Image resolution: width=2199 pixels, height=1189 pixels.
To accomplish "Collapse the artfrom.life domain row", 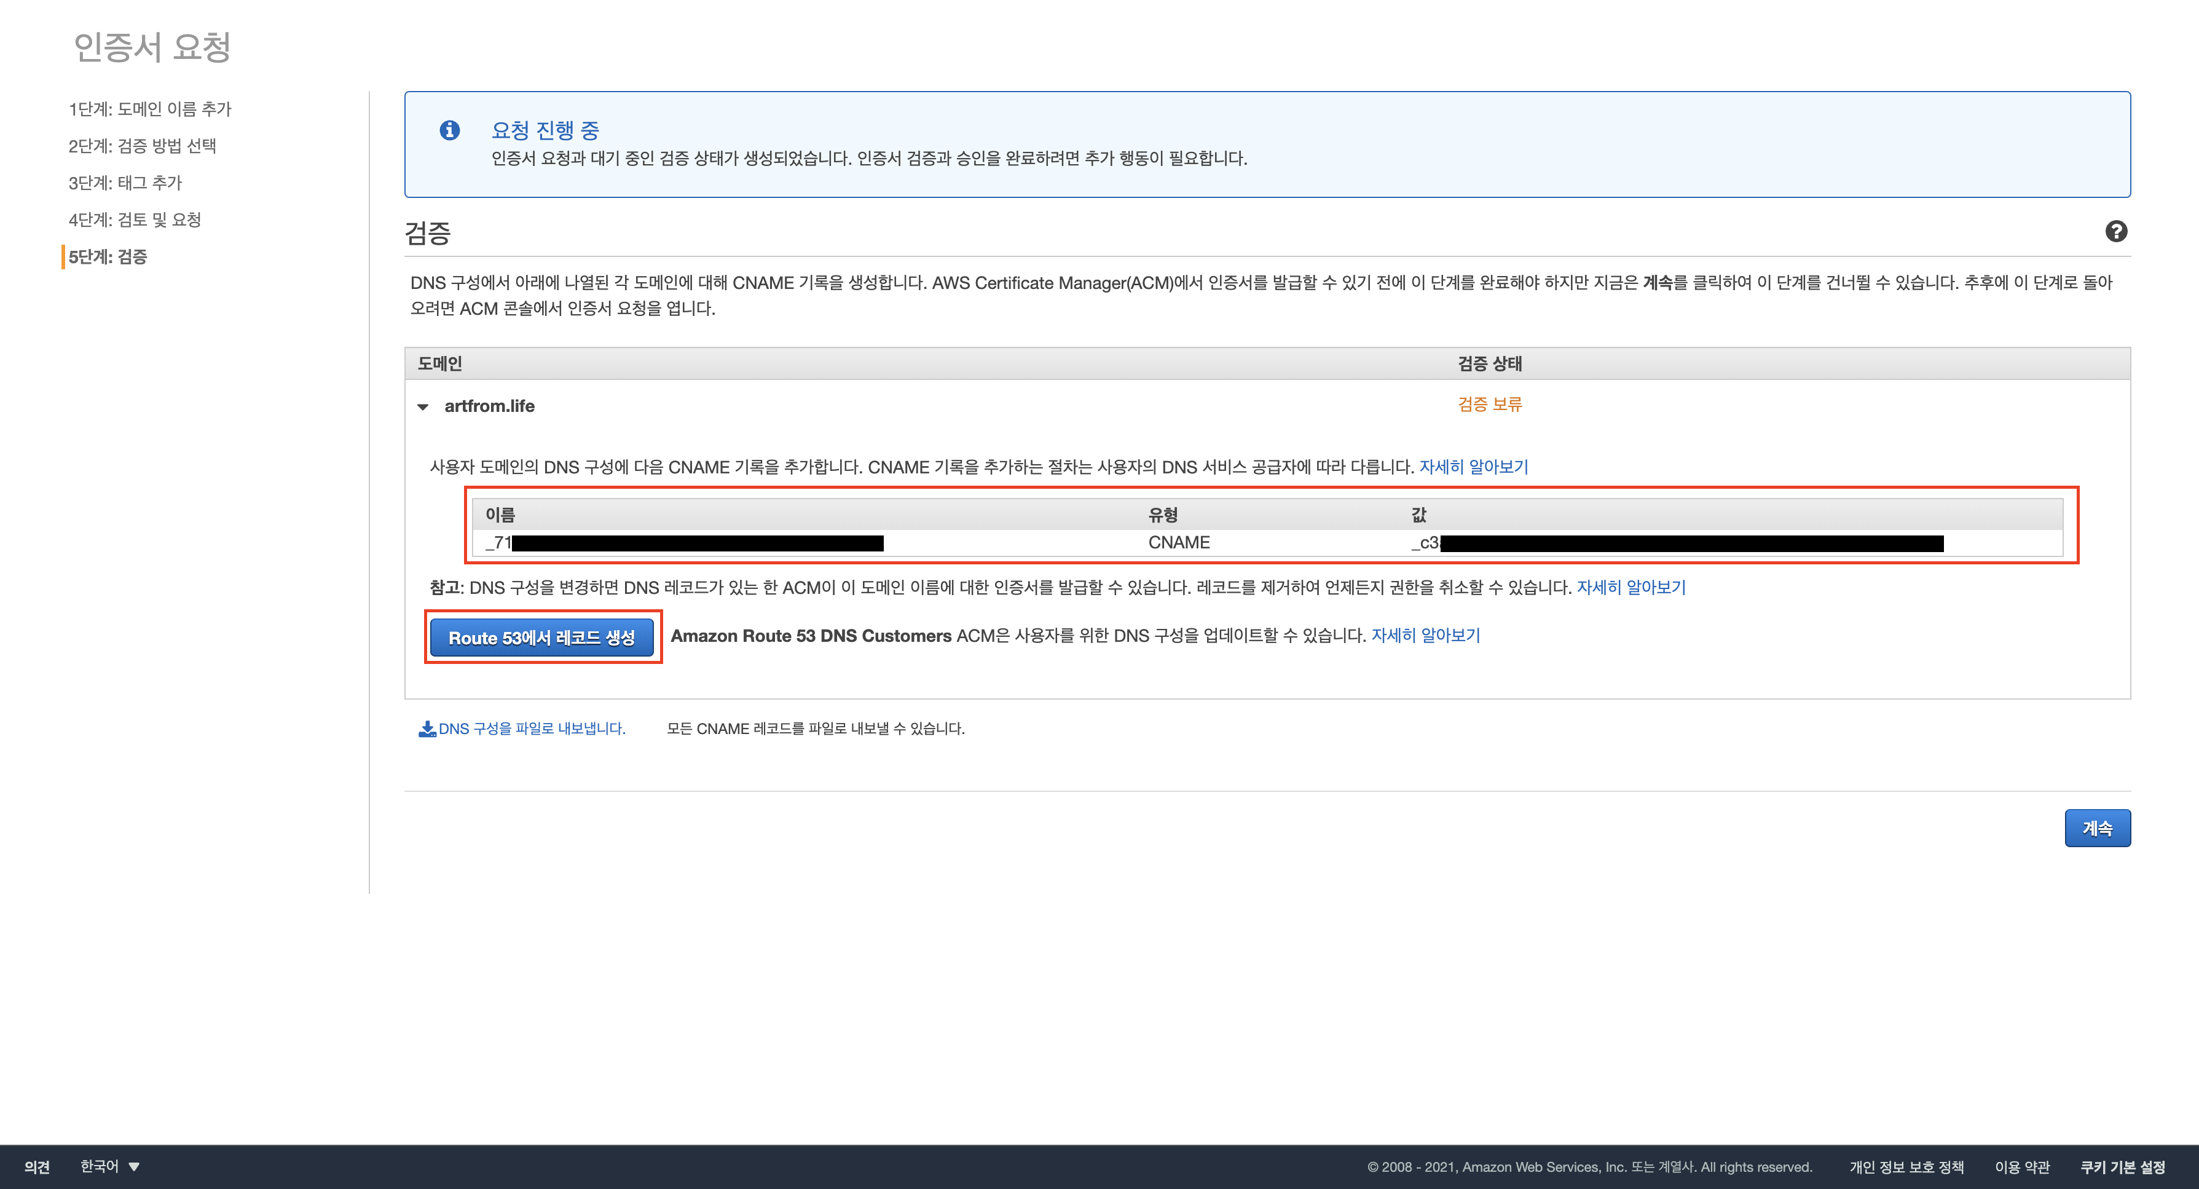I will pos(423,406).
